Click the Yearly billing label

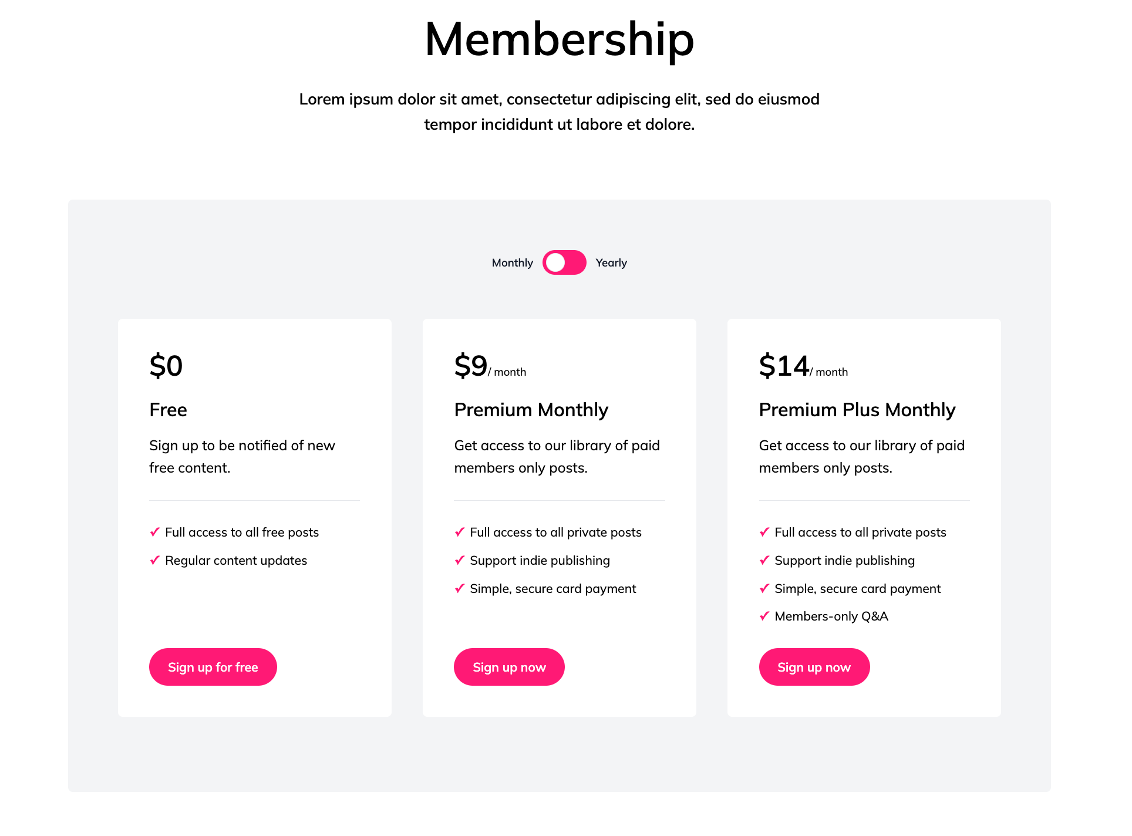tap(611, 263)
